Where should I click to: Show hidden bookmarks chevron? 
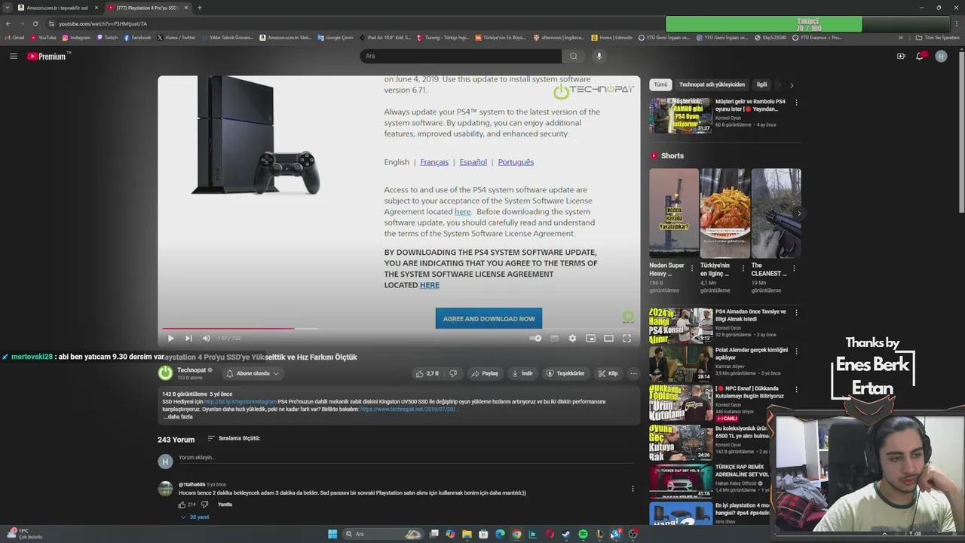point(900,37)
